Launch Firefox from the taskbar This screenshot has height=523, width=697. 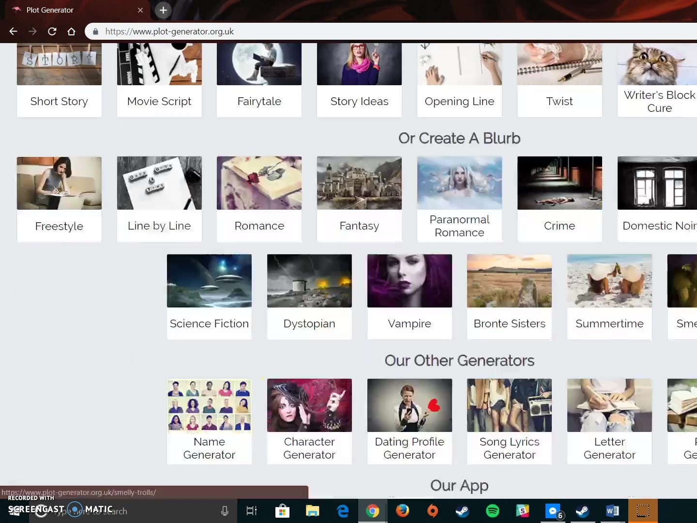402,511
